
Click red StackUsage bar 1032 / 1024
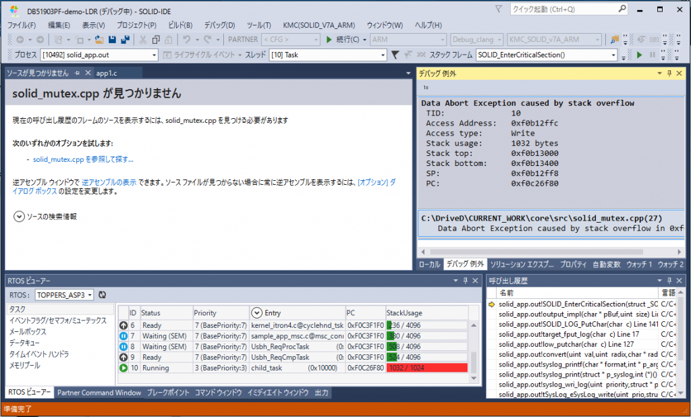pos(426,368)
